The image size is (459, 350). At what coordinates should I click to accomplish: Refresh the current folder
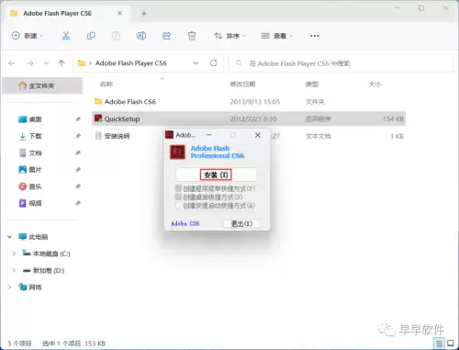pyautogui.click(x=214, y=63)
